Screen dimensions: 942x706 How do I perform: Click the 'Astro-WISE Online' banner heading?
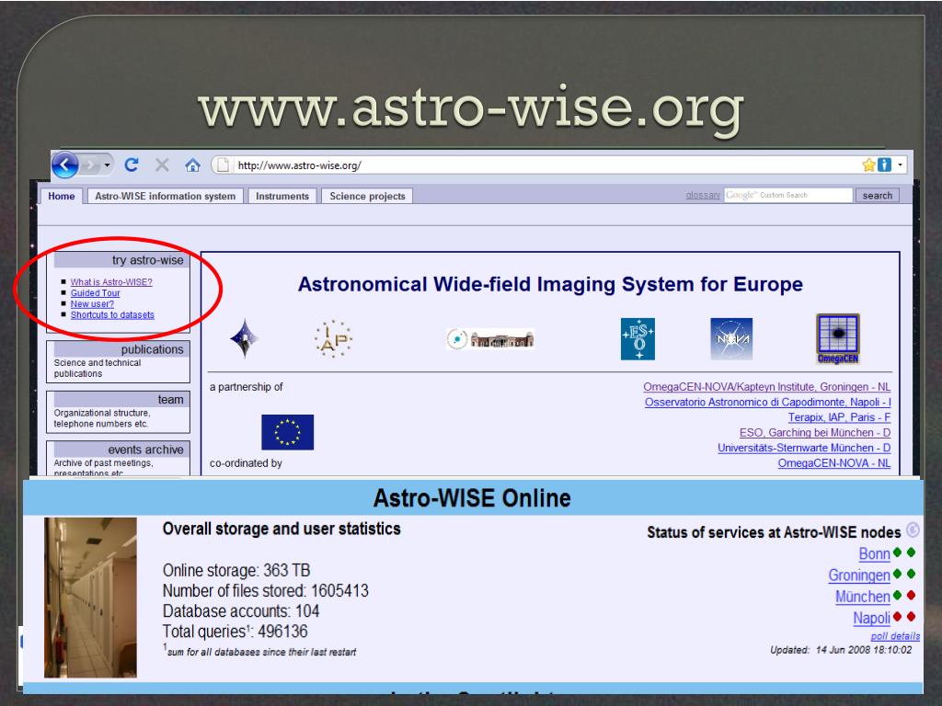click(x=472, y=498)
